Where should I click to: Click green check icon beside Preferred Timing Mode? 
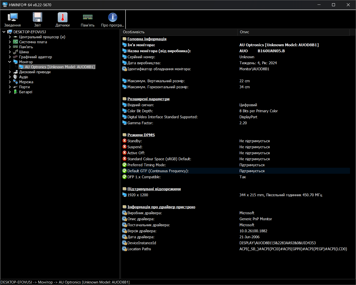[124, 165]
